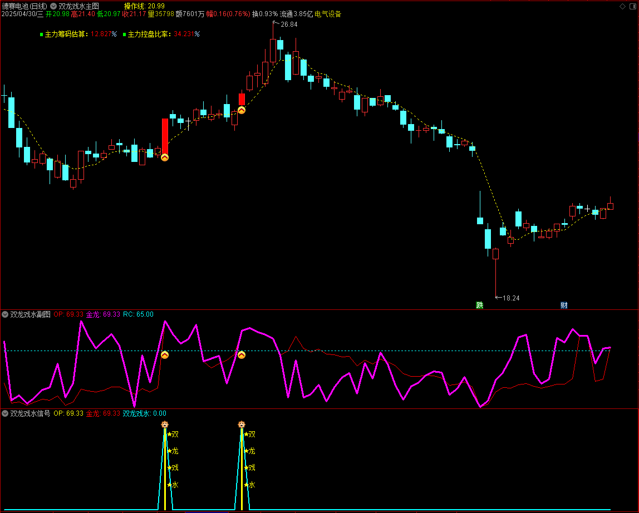The width and height of the screenshot is (639, 513).
Task: Click the green square before 主力控盘比率
Action: (124, 34)
